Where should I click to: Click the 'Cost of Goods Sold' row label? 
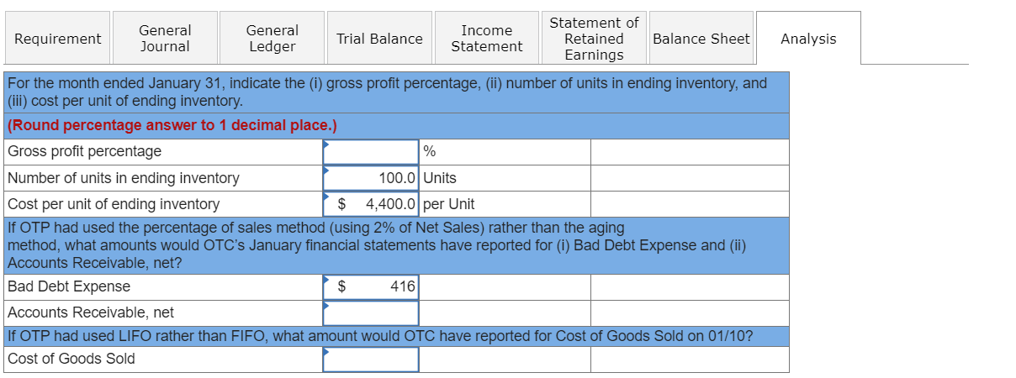point(71,359)
